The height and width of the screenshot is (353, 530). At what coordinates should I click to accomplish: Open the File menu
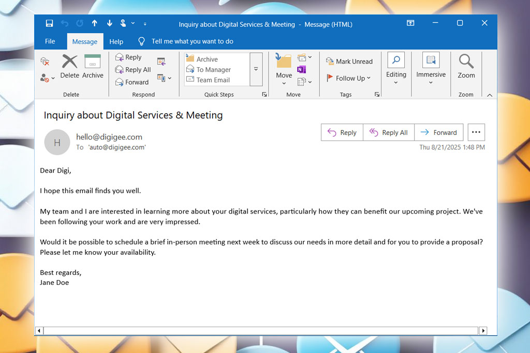[x=50, y=41]
